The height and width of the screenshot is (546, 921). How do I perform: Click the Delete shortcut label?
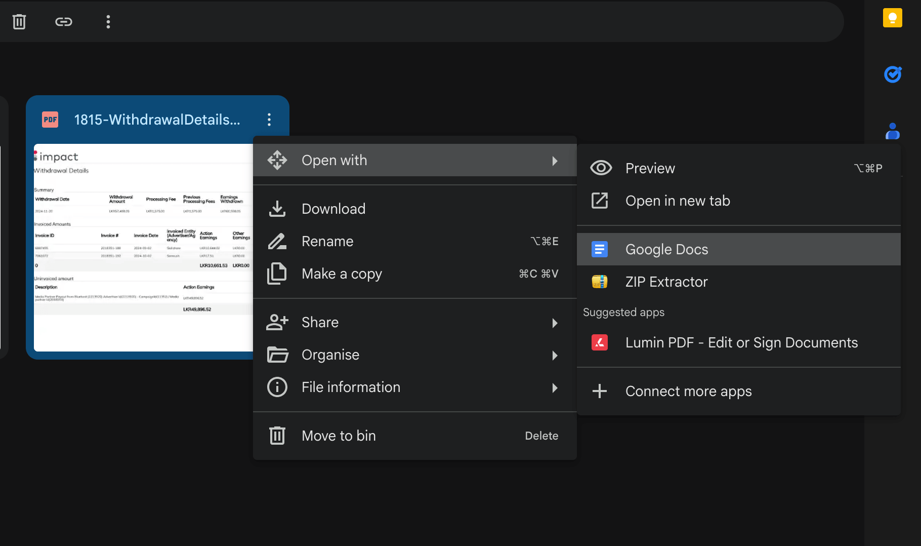click(541, 436)
